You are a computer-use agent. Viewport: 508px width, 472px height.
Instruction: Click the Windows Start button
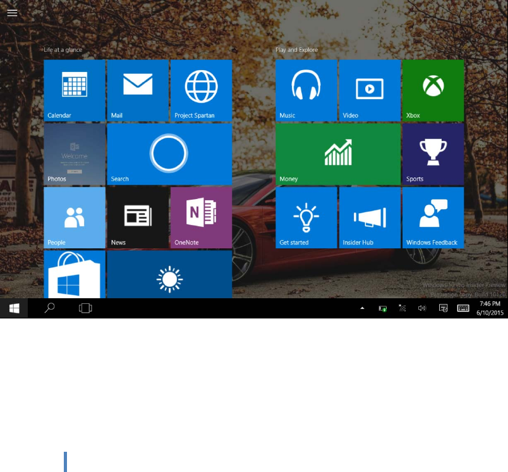pos(14,308)
